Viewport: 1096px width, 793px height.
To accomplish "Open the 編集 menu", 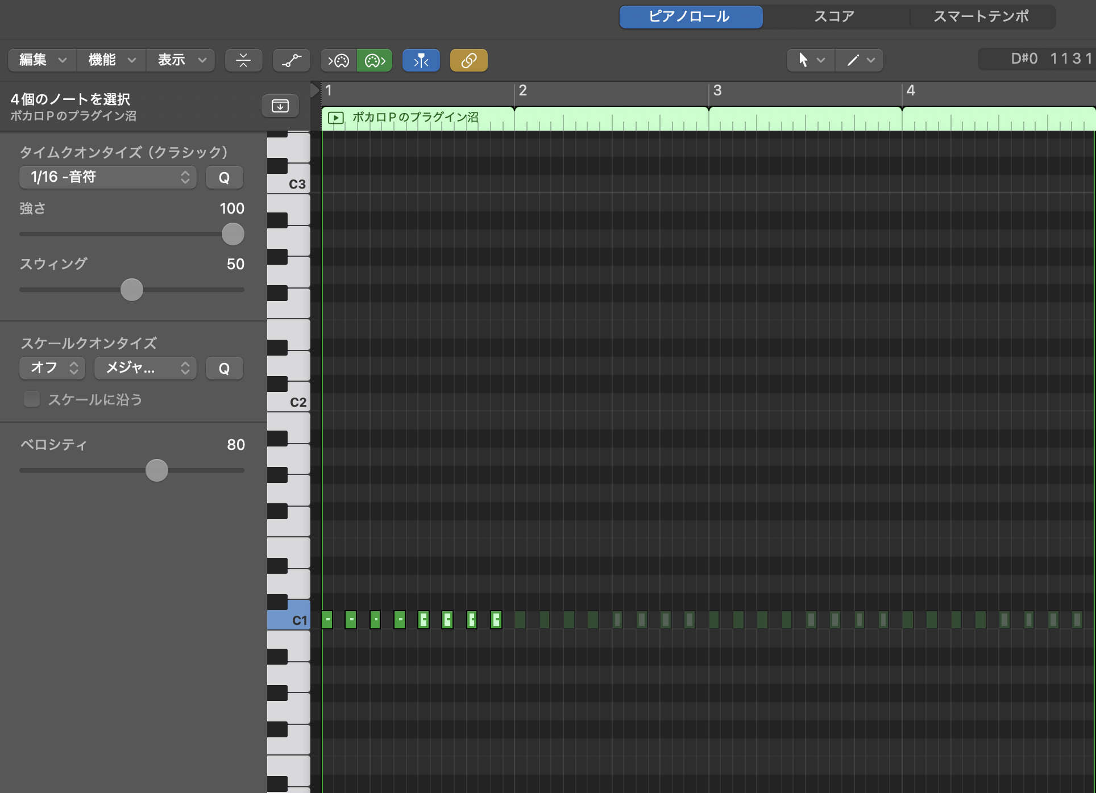I will (43, 60).
